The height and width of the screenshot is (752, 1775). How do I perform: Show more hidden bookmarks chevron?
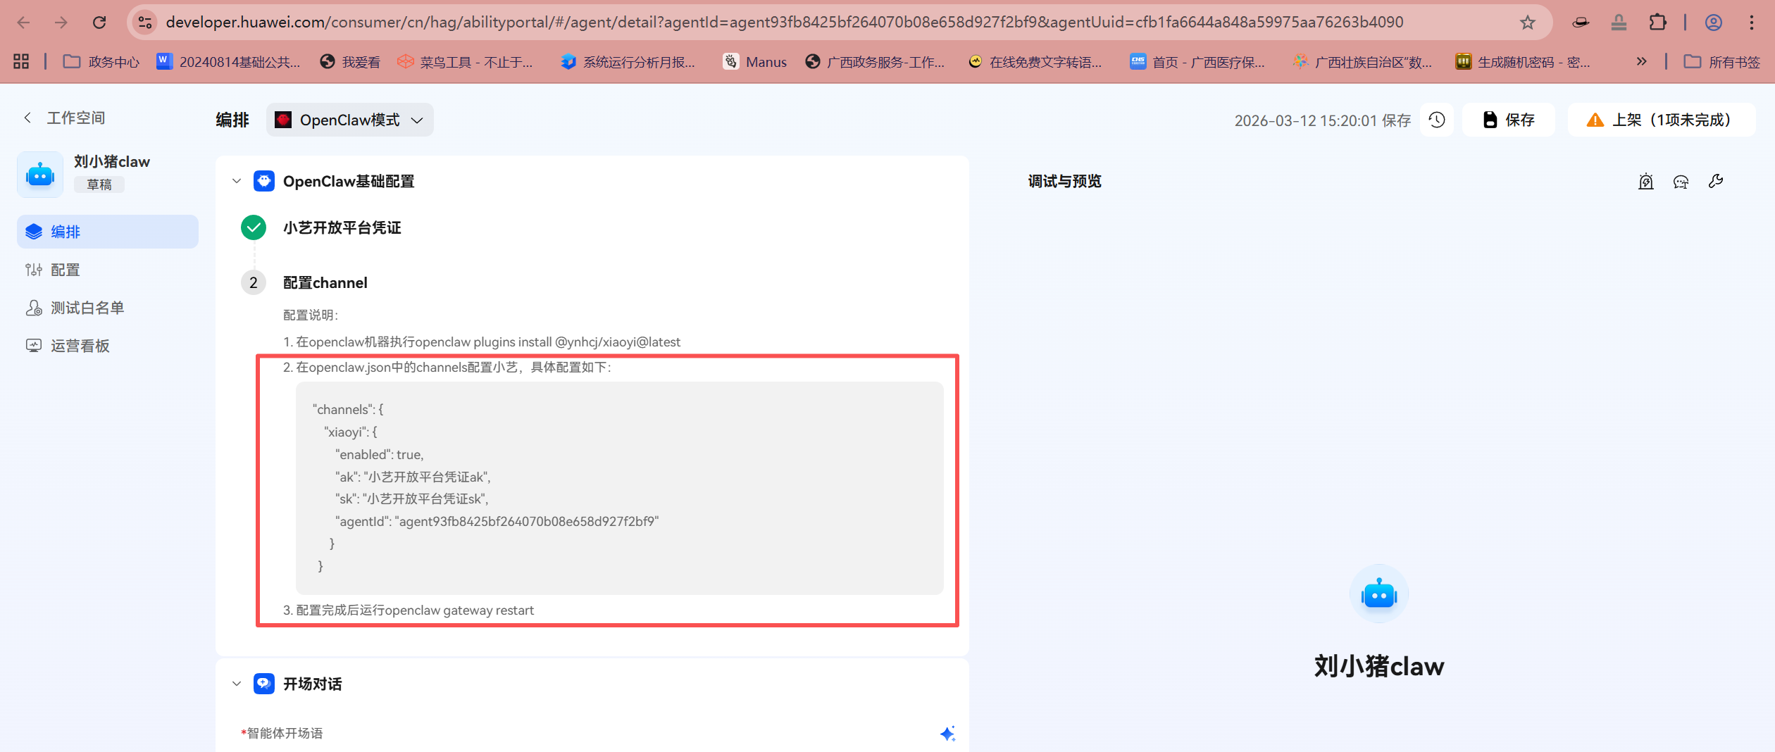[x=1641, y=62]
